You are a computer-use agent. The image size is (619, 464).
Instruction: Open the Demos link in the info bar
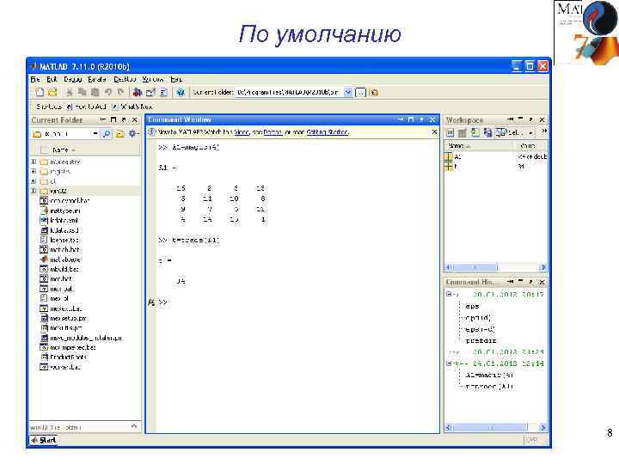tap(273, 132)
